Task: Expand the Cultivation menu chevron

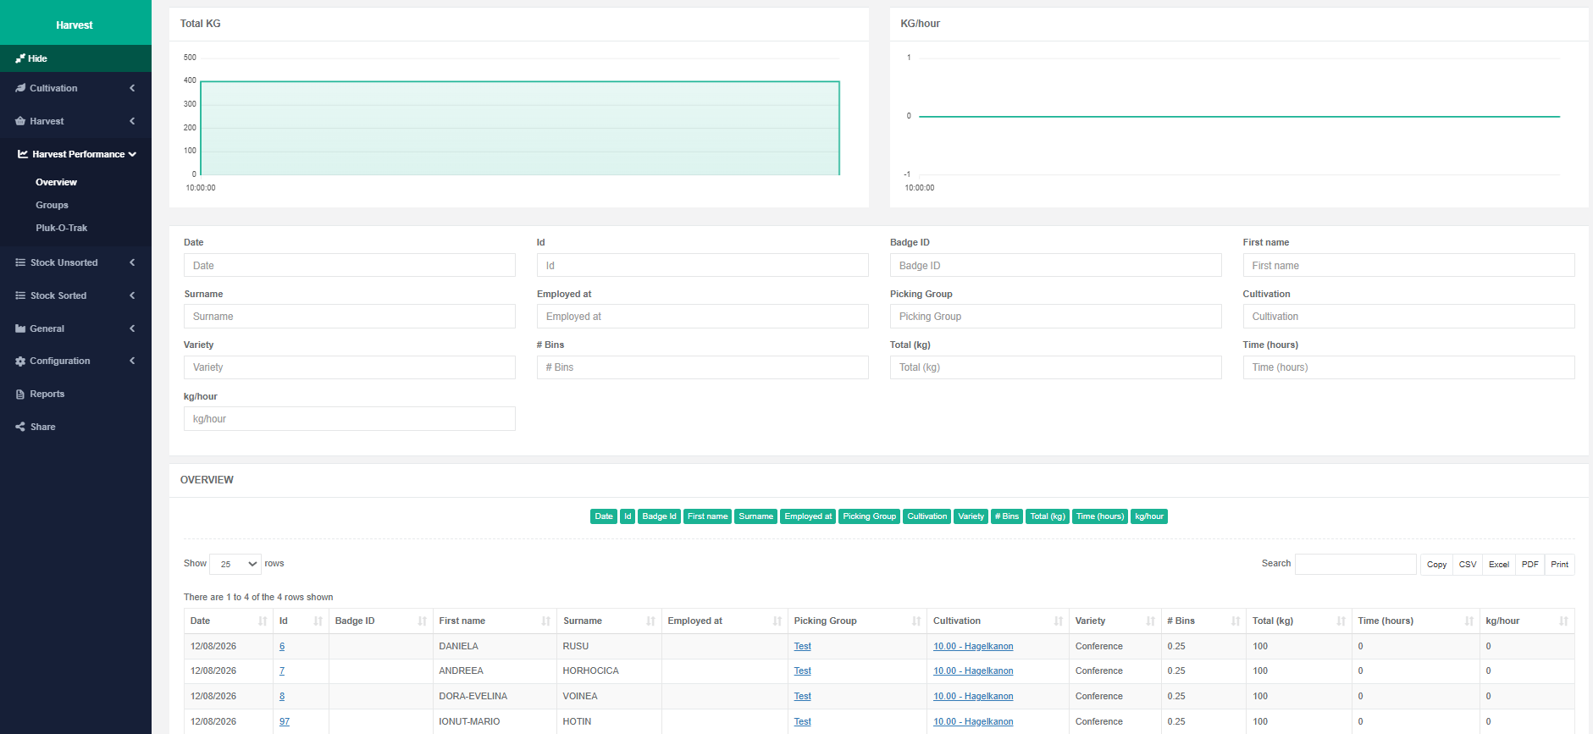Action: point(132,88)
